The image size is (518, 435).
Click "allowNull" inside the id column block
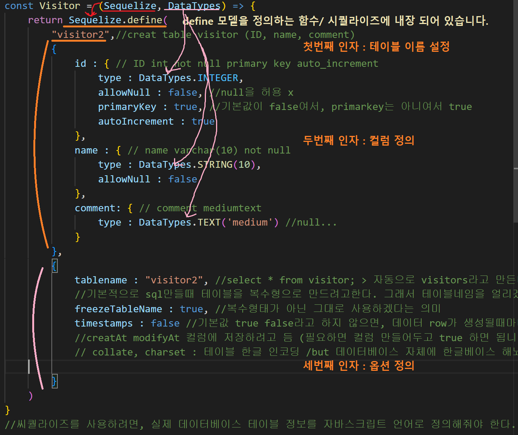124,92
